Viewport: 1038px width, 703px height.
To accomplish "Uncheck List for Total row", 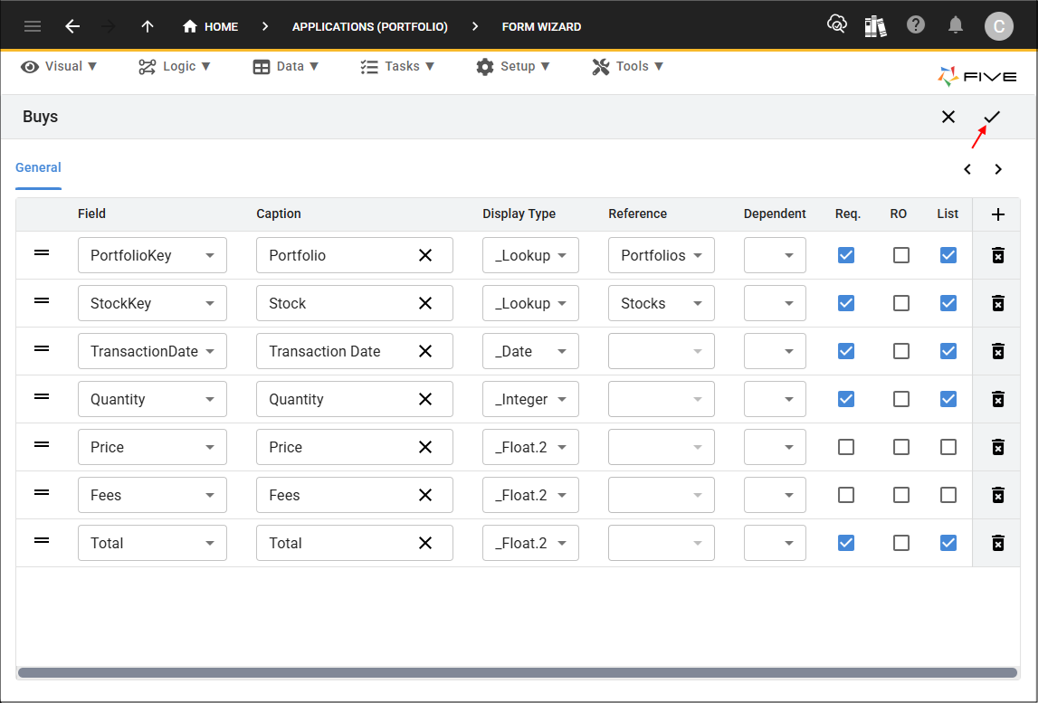I will coord(948,543).
